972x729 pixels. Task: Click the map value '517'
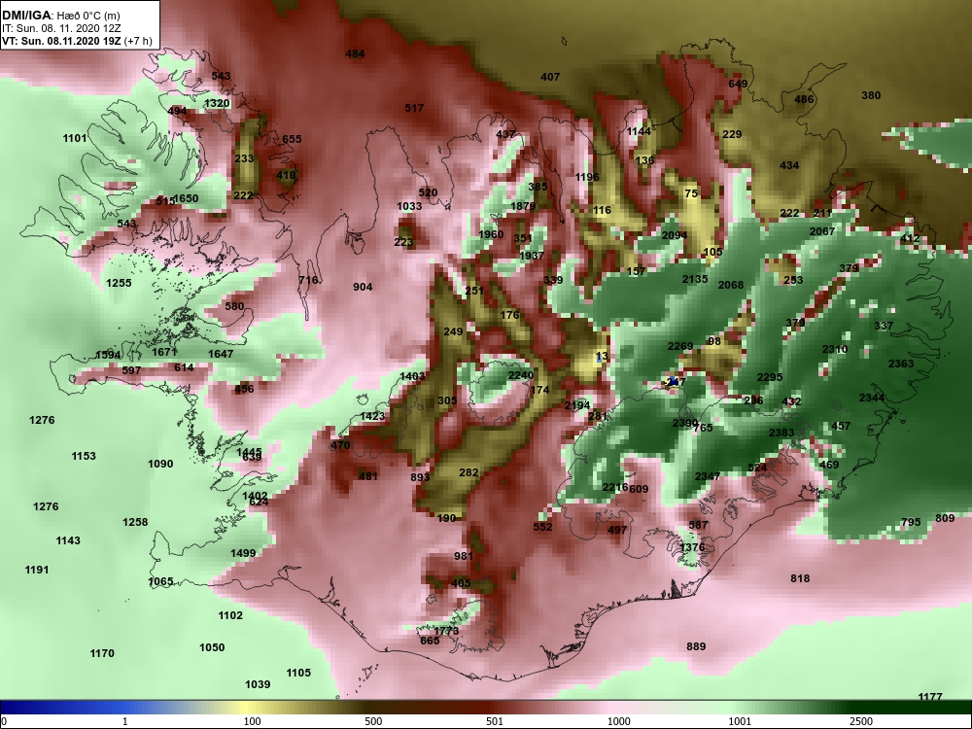point(414,109)
